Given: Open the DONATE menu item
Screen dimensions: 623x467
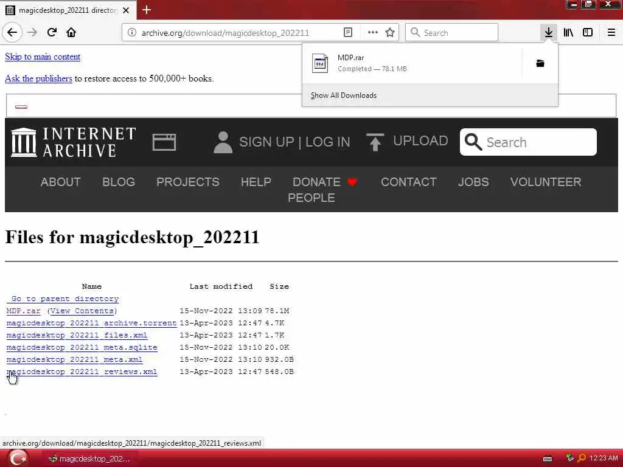Looking at the screenshot, I should (316, 182).
